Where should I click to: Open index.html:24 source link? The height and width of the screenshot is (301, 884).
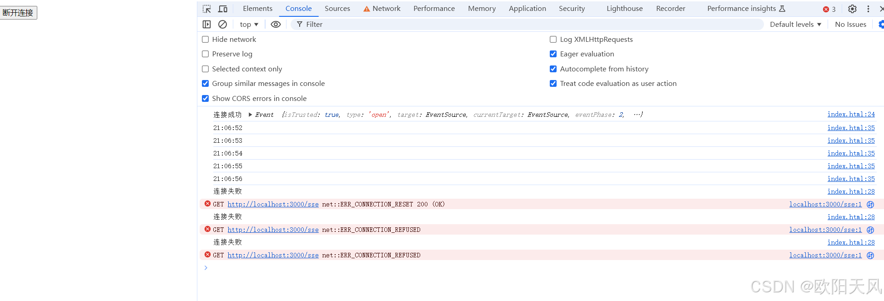coord(851,115)
